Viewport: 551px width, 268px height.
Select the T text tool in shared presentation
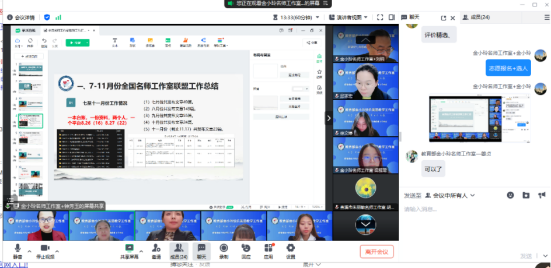114,43
